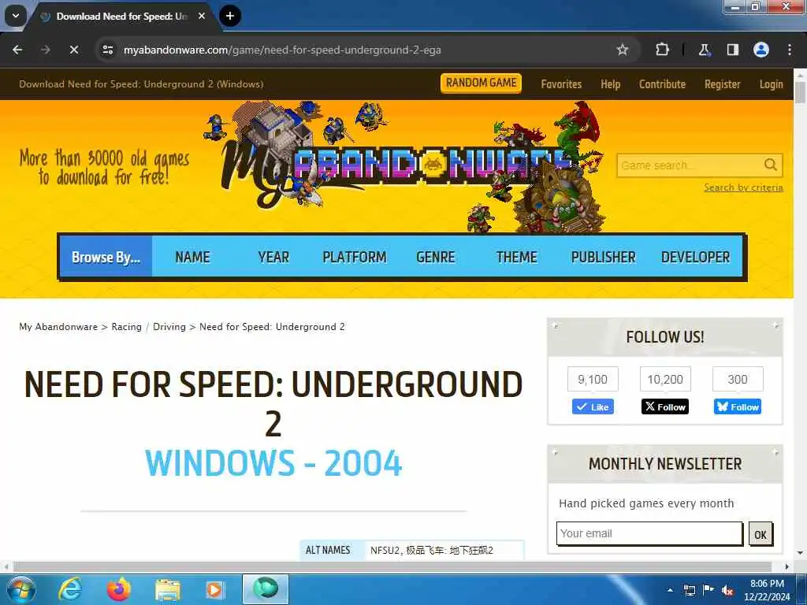Click the browser forward arrow
The width and height of the screenshot is (807, 605).
point(46,50)
